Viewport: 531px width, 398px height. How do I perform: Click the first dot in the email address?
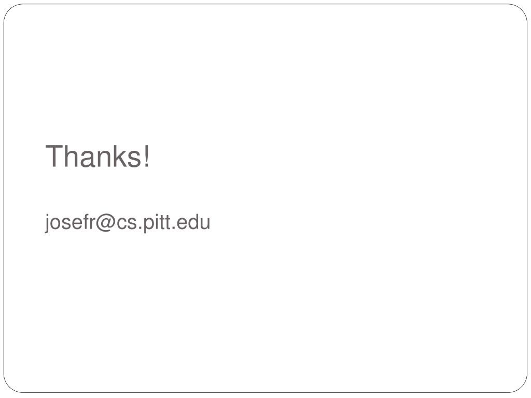141,229
